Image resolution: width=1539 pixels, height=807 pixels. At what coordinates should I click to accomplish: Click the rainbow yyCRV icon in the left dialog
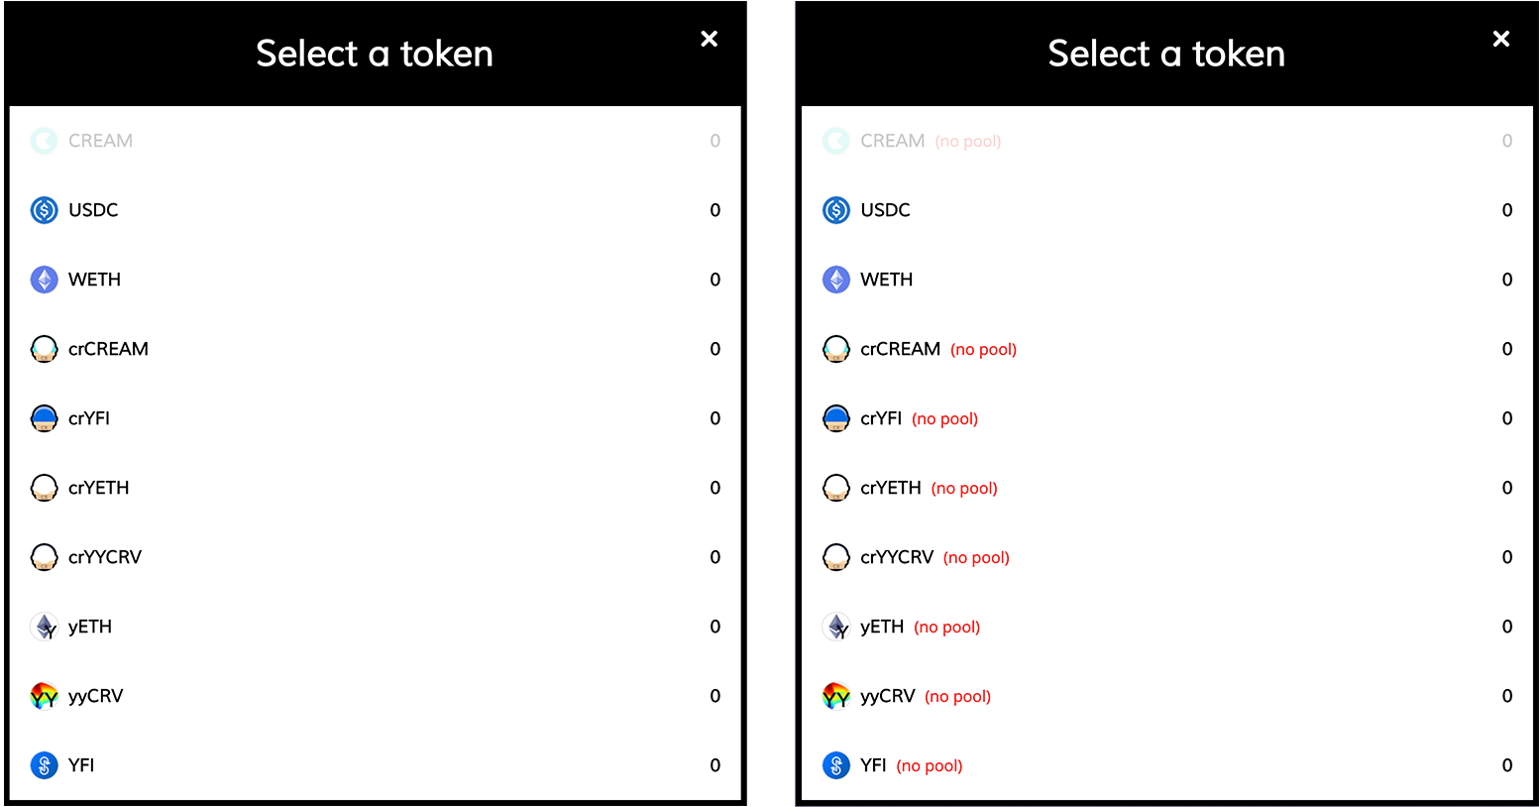click(x=45, y=696)
